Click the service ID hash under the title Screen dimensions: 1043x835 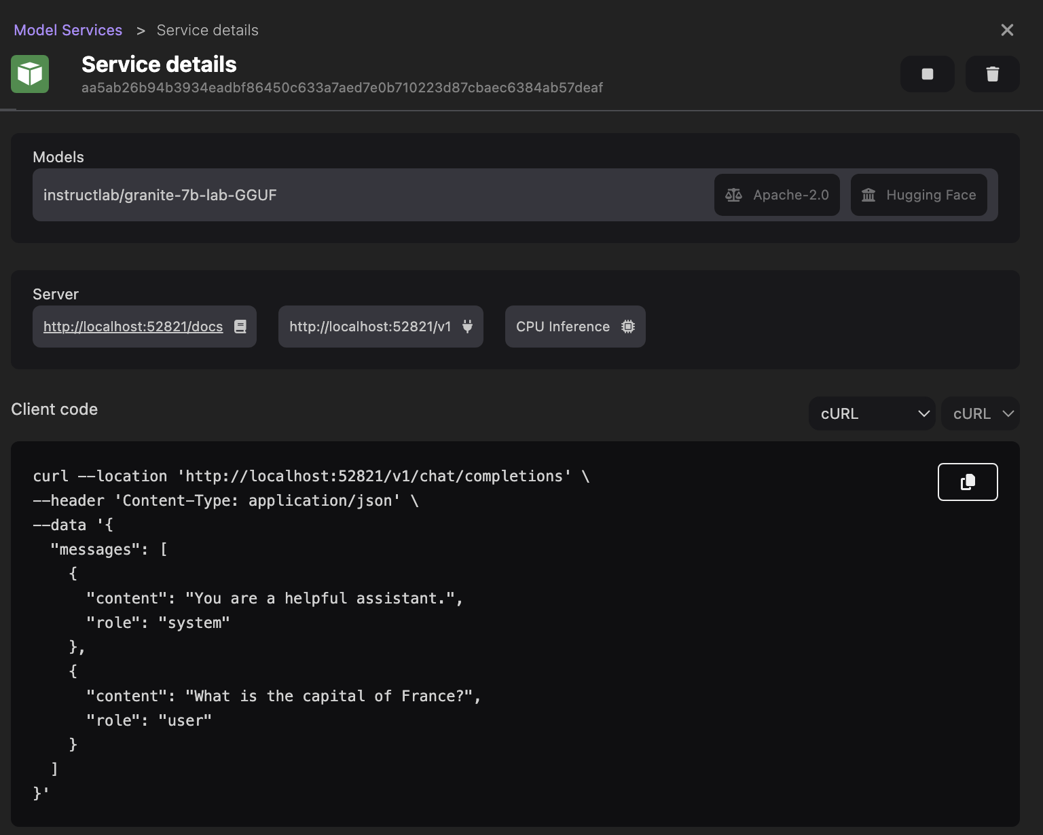(x=342, y=88)
